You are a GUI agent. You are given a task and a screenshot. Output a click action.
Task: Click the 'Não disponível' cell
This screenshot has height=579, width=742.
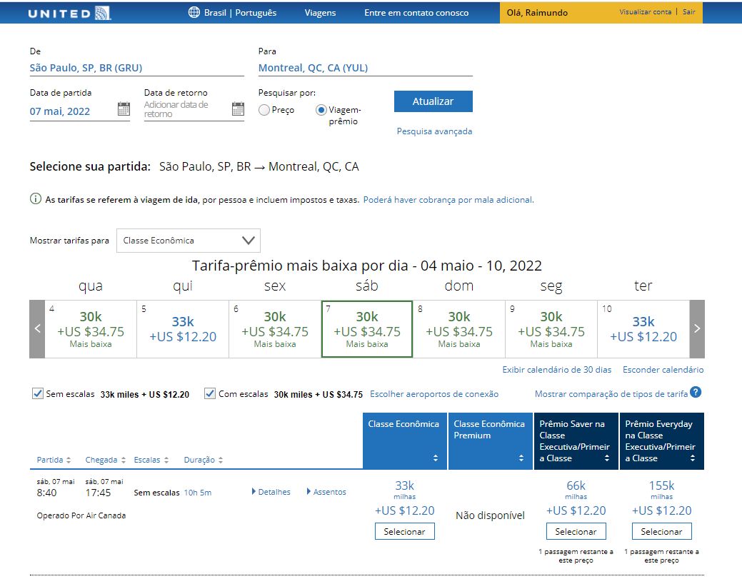(x=490, y=515)
